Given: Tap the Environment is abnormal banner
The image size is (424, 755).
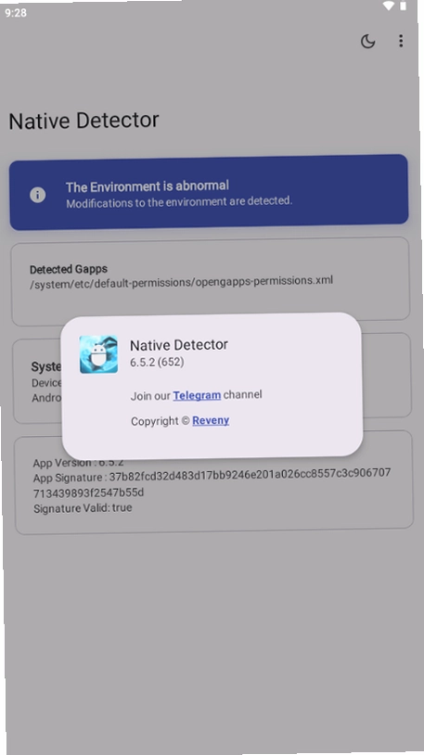Looking at the screenshot, I should (x=209, y=192).
